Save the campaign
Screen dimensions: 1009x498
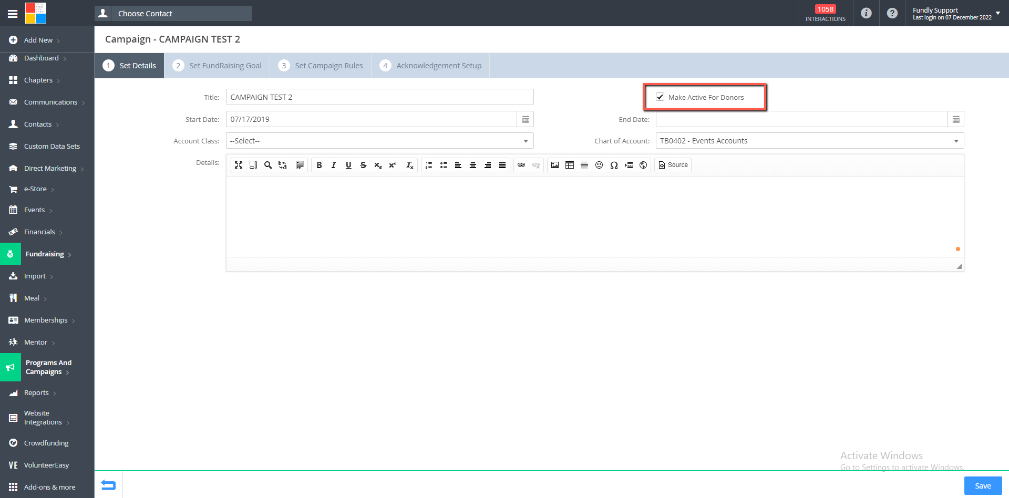coord(983,486)
